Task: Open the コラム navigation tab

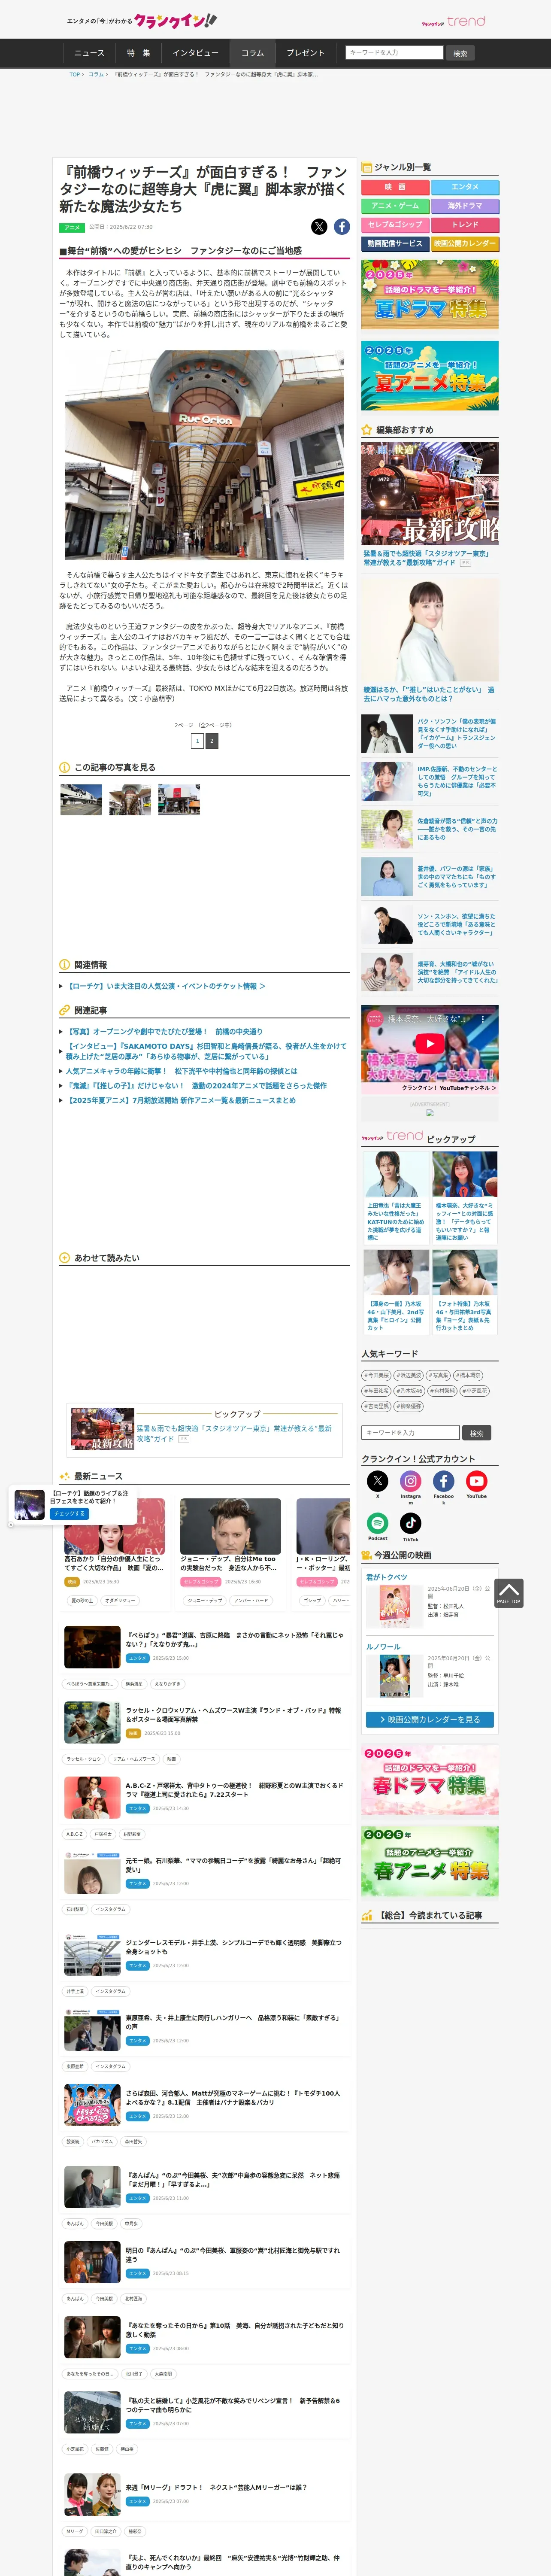Action: coord(253,53)
